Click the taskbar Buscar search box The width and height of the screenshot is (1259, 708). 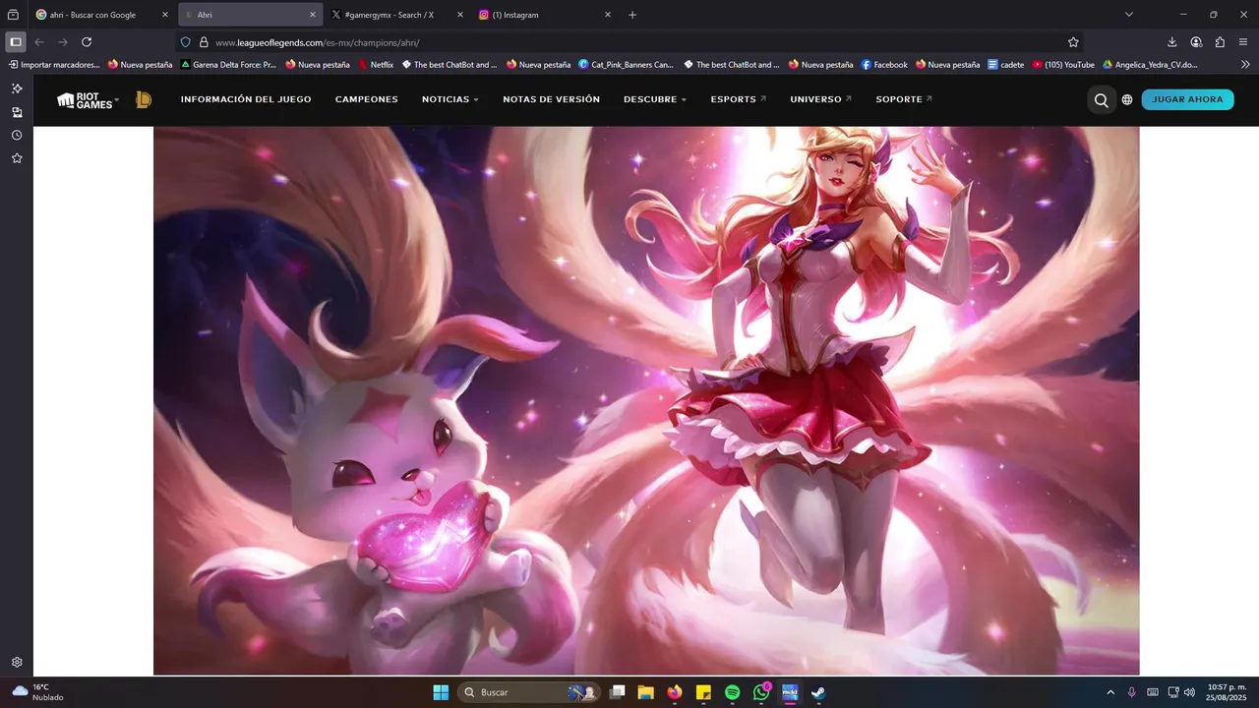[x=529, y=692]
